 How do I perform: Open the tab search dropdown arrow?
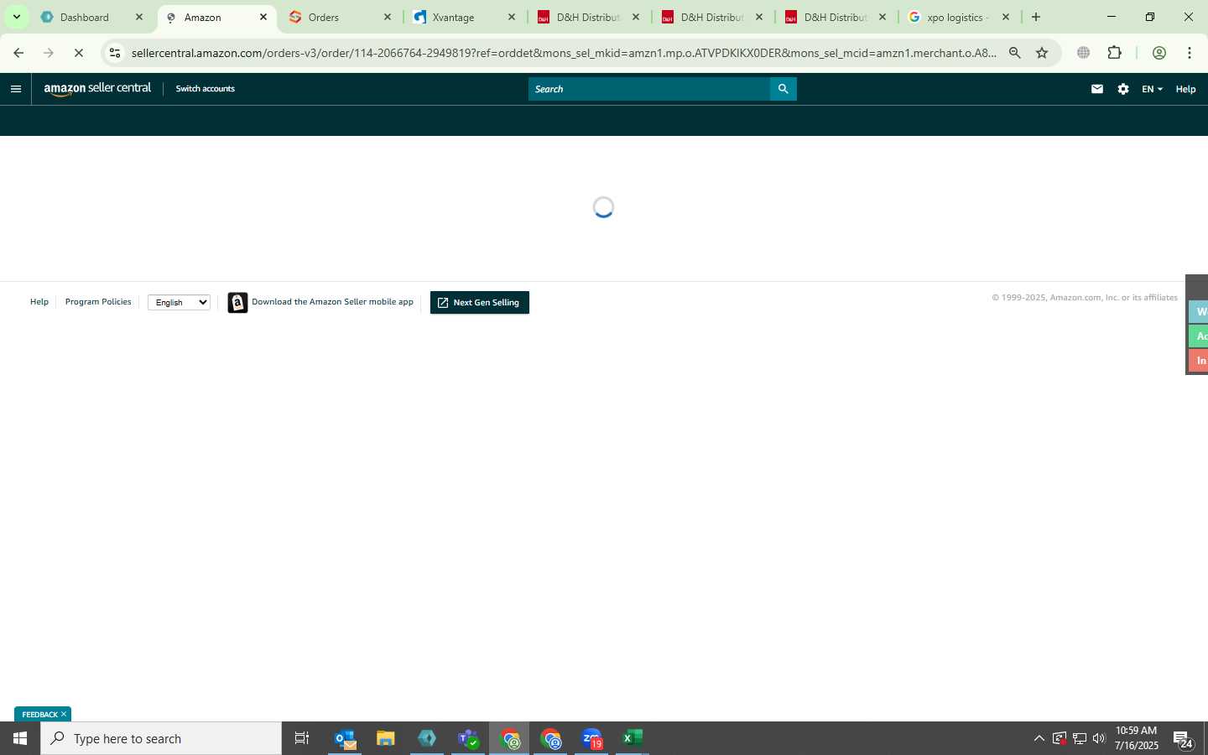tap(16, 17)
